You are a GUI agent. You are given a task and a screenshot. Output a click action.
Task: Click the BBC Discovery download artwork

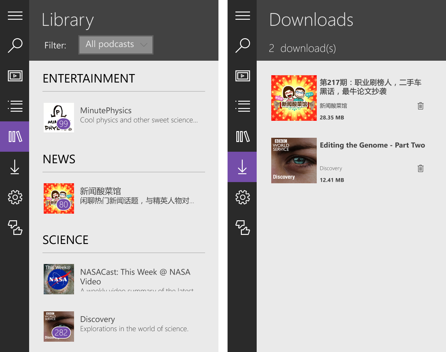(294, 160)
